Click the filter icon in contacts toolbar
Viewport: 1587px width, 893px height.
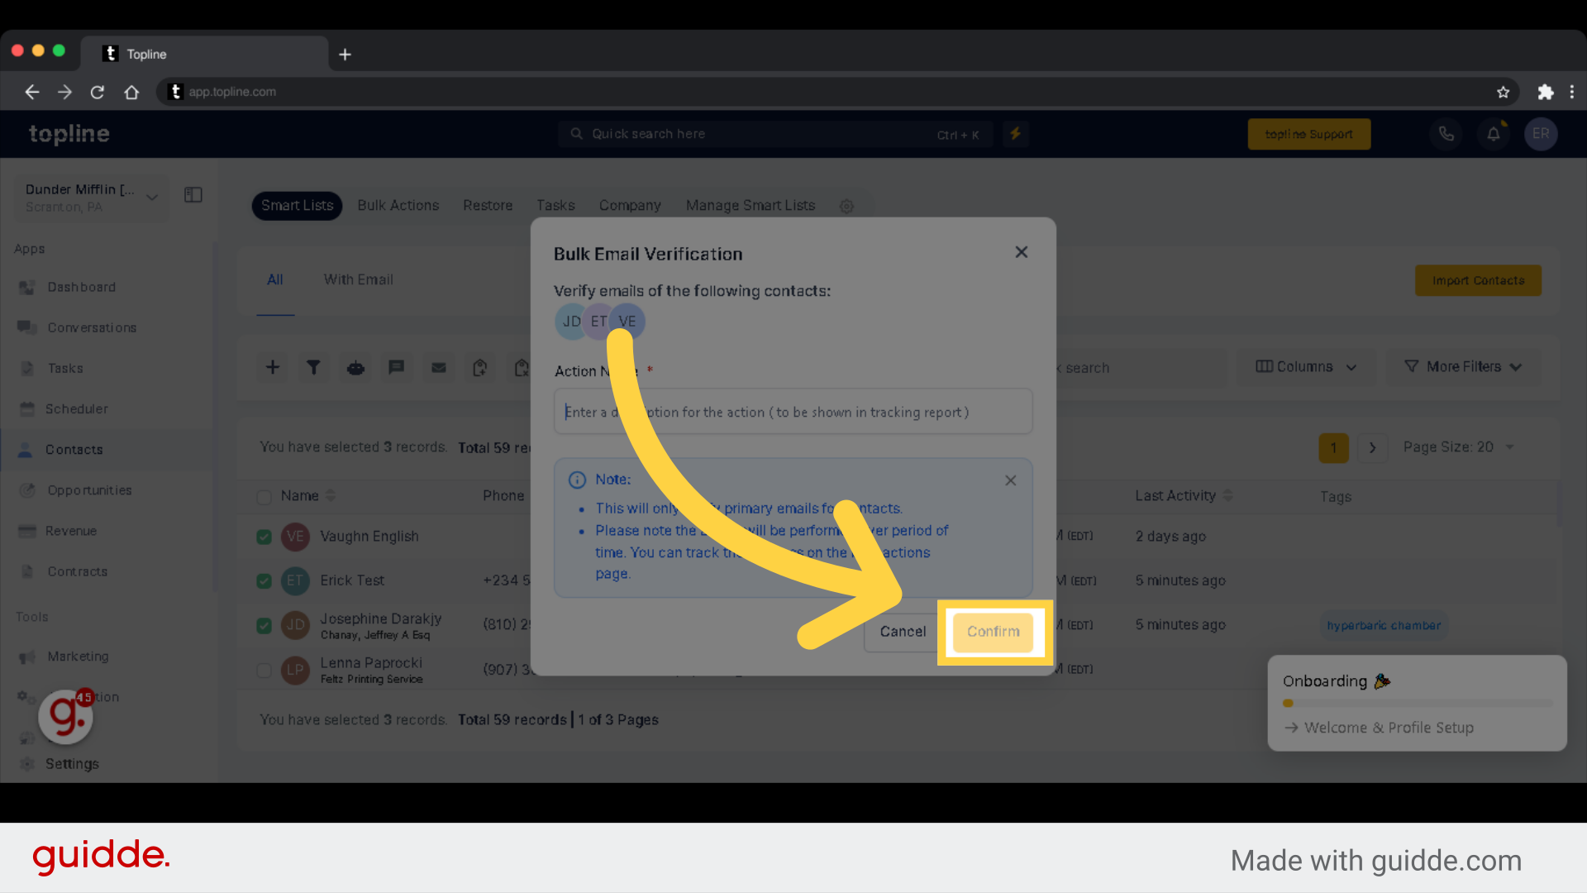(x=314, y=367)
